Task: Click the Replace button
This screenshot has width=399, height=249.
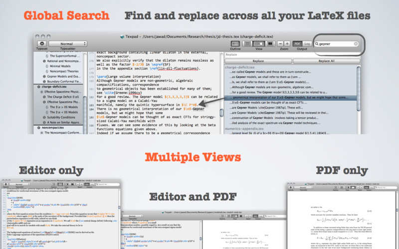Action: pos(258,61)
